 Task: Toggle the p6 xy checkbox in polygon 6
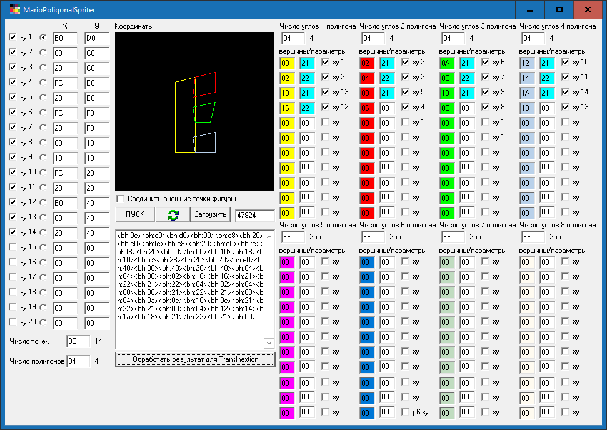coord(405,412)
